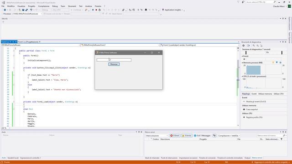Click the diagnostics timeline right handle
Viewport: 292px width, 164px height.
282,53
